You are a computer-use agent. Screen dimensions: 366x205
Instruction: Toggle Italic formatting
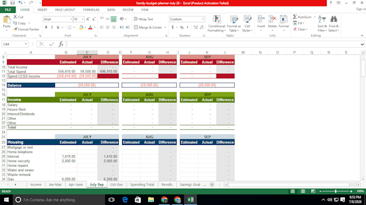point(52,27)
